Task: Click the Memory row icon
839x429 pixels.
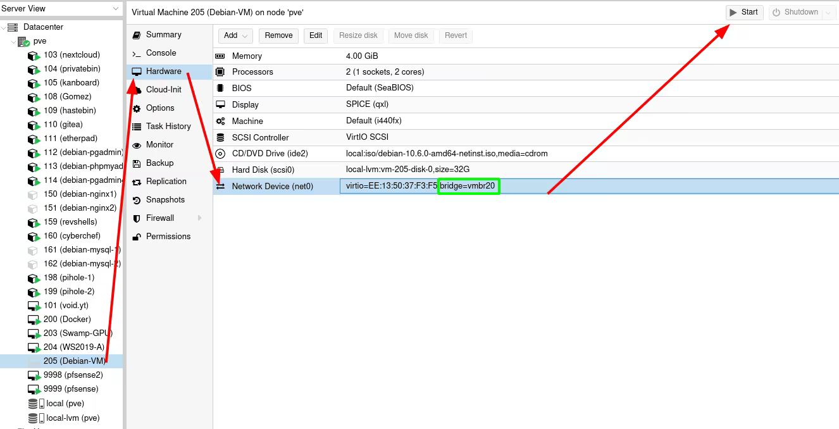Action: click(x=220, y=56)
